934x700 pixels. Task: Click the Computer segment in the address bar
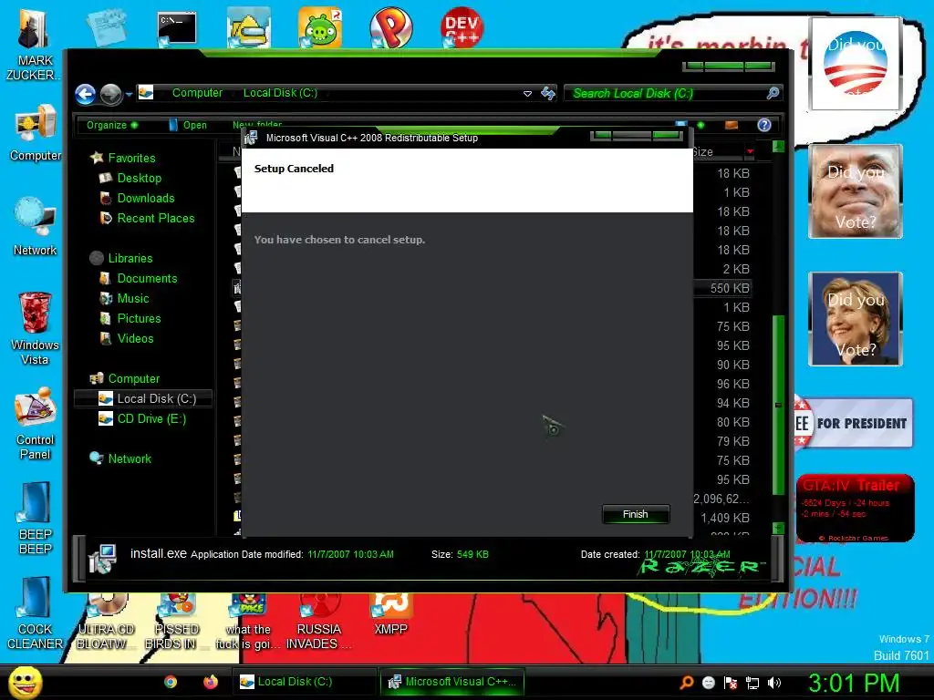(x=197, y=93)
